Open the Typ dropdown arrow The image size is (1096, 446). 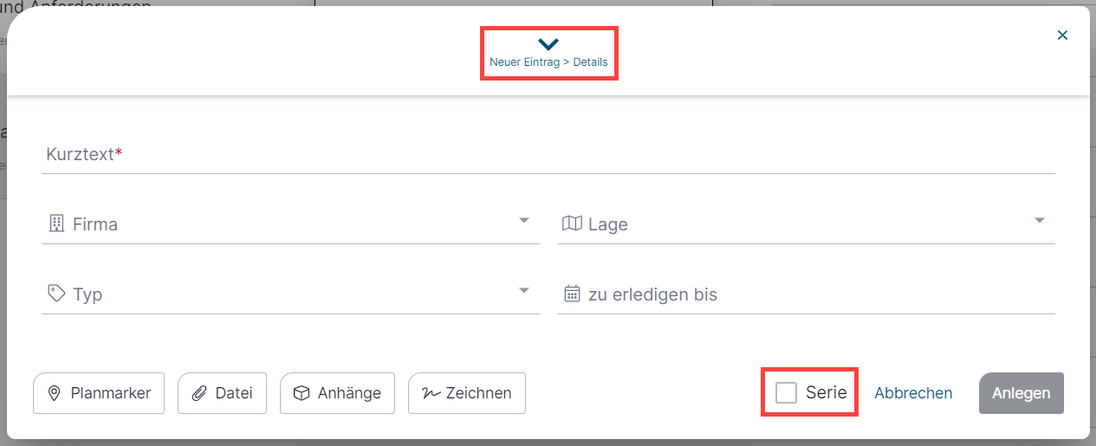point(524,290)
